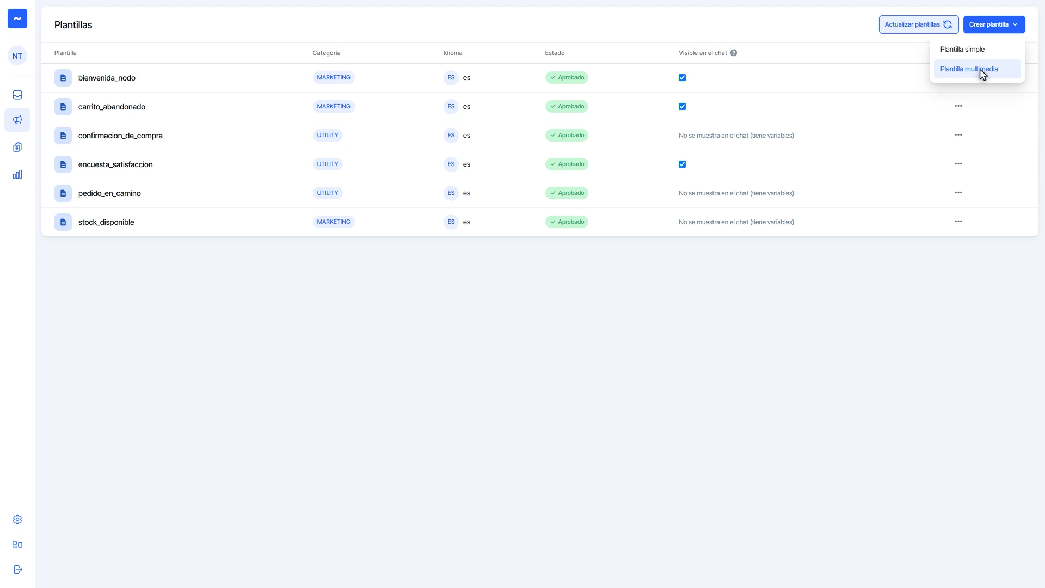Collapse the Crear plantilla dropdown button
The image size is (1045, 588).
click(994, 24)
